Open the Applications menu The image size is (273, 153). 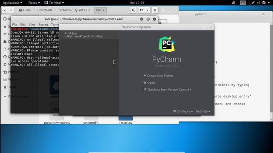click(x=12, y=3)
